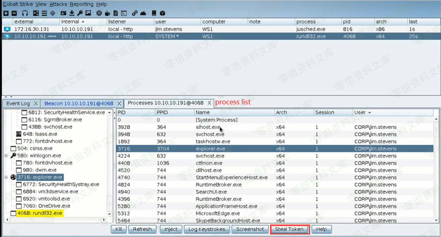Open the Attacks menu

click(x=58, y=4)
